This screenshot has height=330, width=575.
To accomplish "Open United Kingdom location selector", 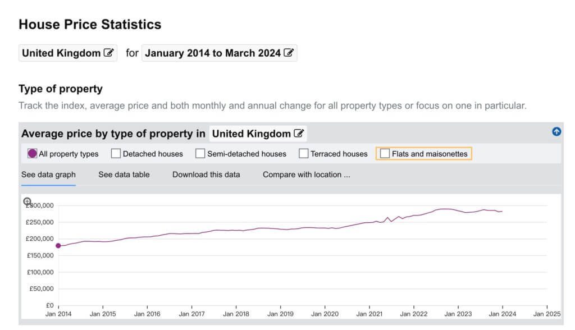I will tap(68, 53).
